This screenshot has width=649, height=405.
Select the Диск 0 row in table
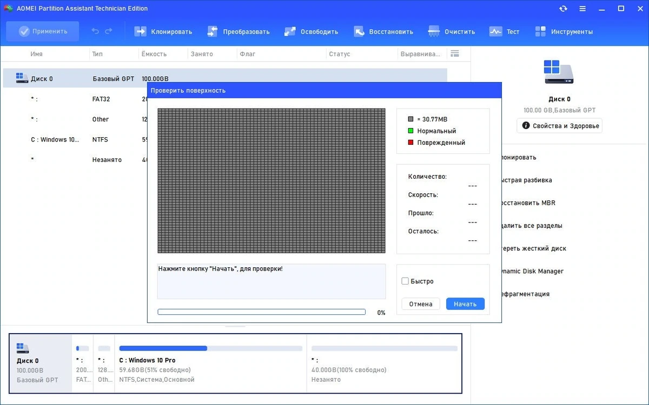coord(225,78)
